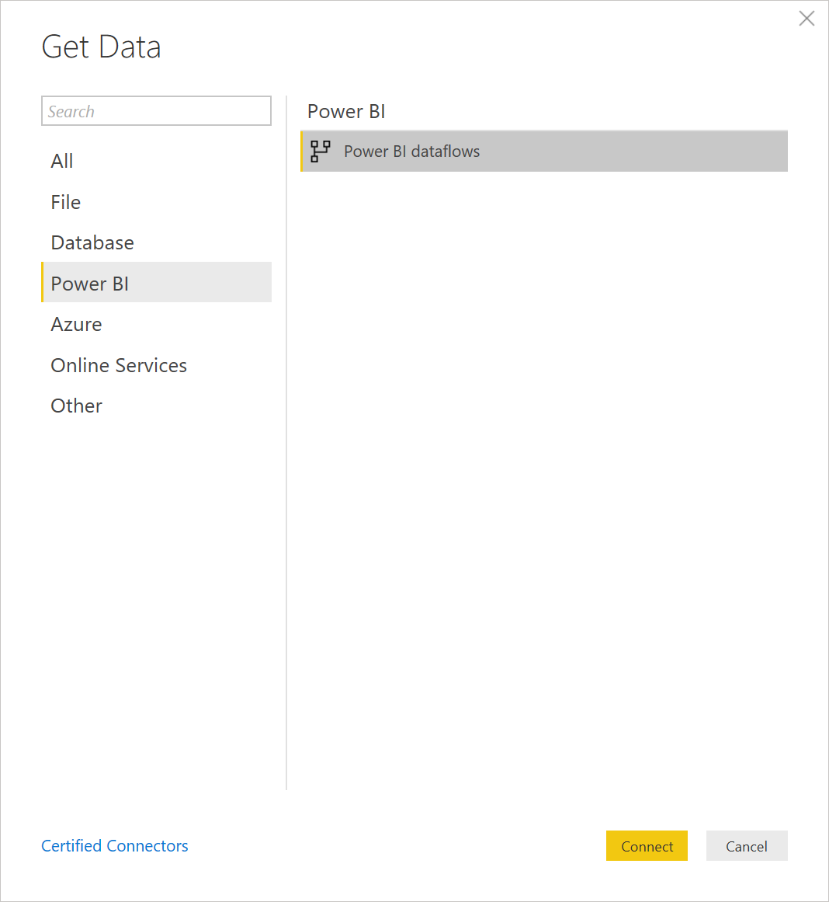Select the Other category
The height and width of the screenshot is (902, 829).
pyautogui.click(x=77, y=406)
